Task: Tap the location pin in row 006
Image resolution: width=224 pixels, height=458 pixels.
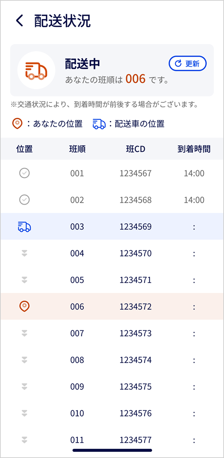Action: tap(24, 306)
